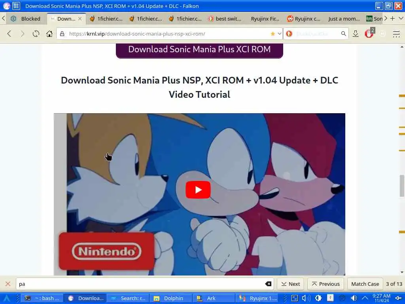The image size is (405, 304).
Task: Open the downloads manager icon
Action: pos(356,34)
